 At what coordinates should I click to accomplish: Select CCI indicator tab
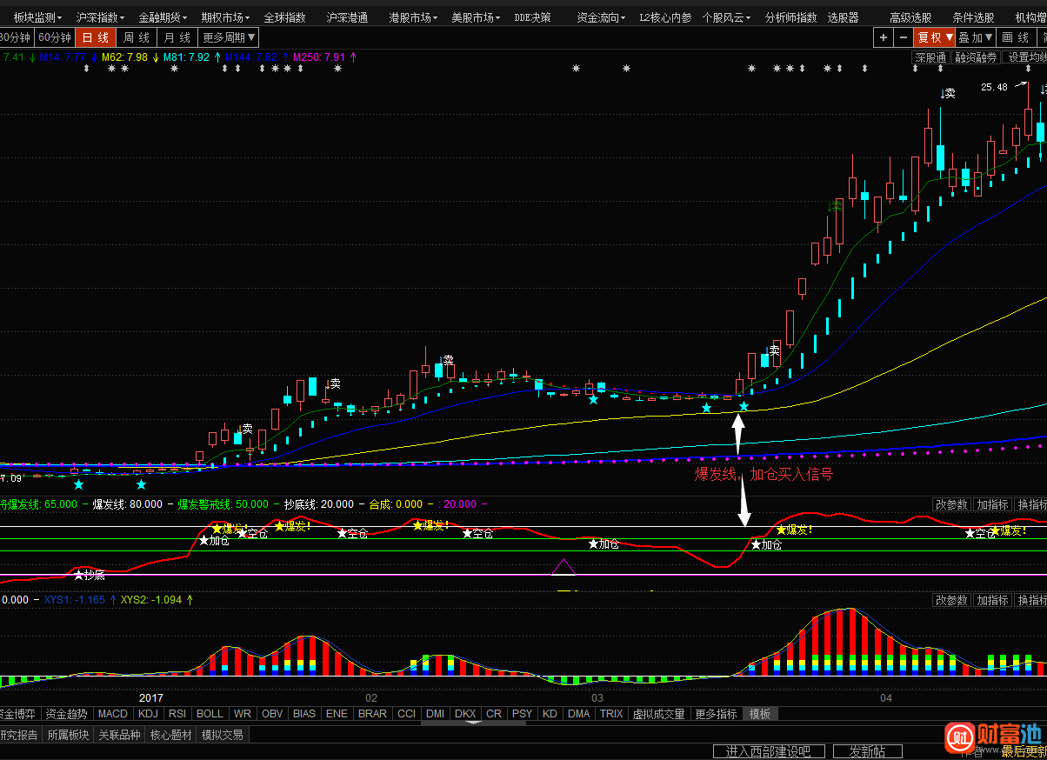click(406, 714)
